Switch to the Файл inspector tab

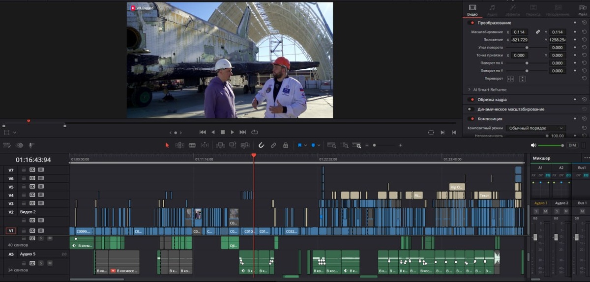pos(583,10)
